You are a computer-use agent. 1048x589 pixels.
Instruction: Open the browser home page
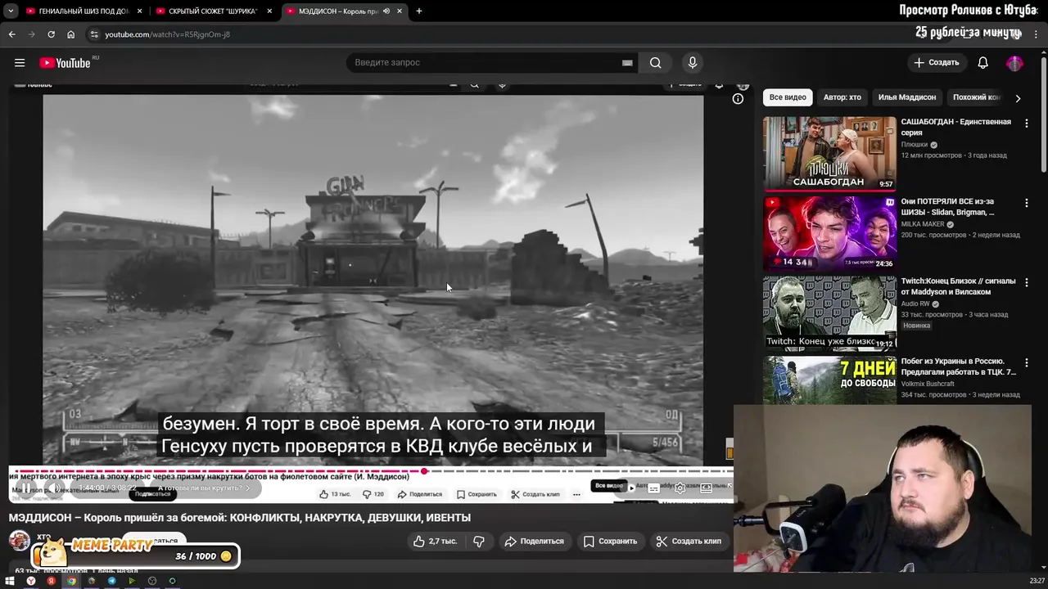(x=70, y=34)
